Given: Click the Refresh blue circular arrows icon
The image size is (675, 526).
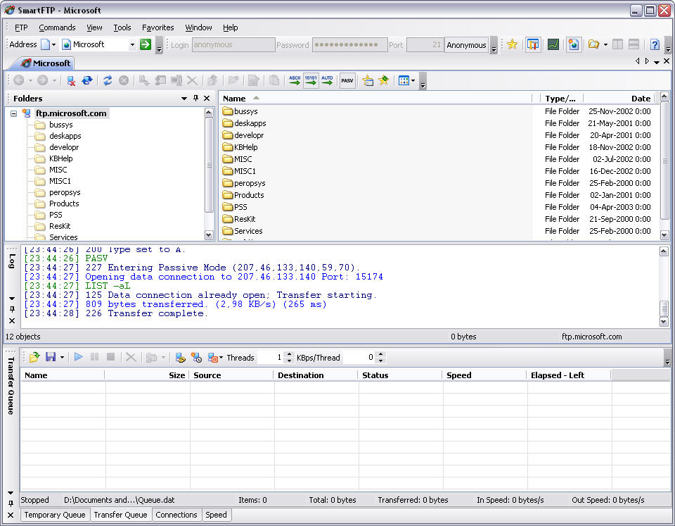Looking at the screenshot, I should 107,80.
